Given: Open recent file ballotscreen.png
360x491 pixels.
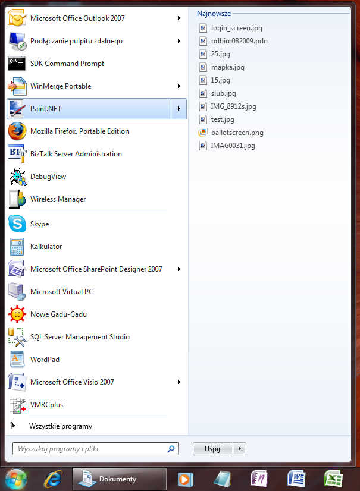Looking at the screenshot, I should click(231, 133).
